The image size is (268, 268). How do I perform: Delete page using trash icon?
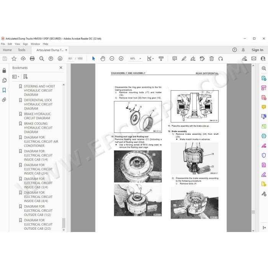(212, 59)
